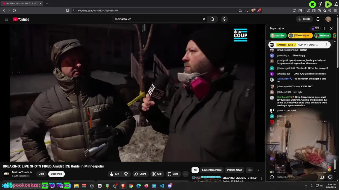Open the Brave VPN shield icon

[x=330, y=11]
